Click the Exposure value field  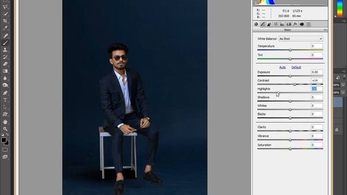tap(317, 72)
